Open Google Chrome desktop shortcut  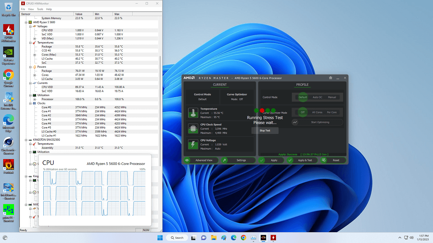pos(9,78)
